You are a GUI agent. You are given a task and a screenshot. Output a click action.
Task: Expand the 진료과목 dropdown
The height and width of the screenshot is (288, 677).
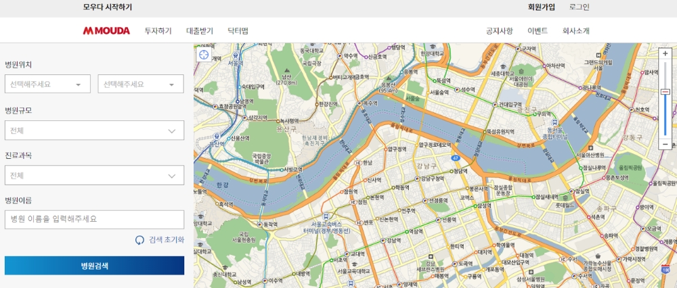coord(94,176)
